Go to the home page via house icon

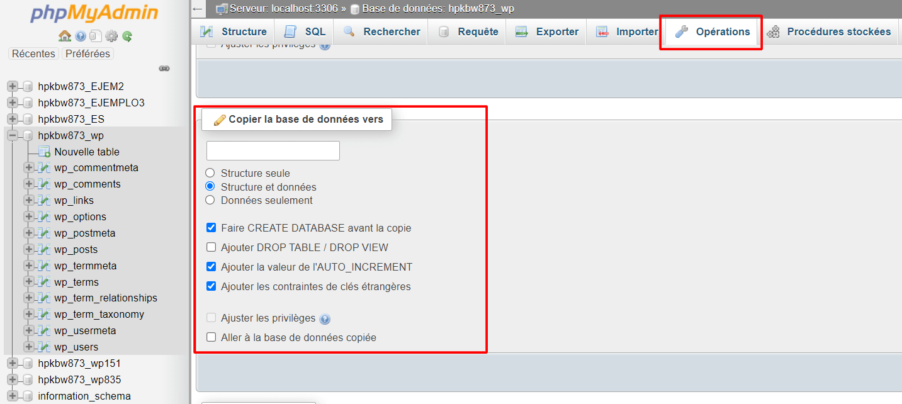point(64,36)
